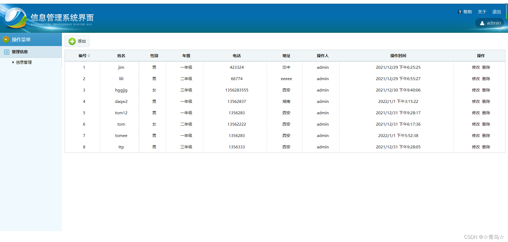Open the 关于 link
Image resolution: width=508 pixels, height=242 pixels.
[482, 12]
